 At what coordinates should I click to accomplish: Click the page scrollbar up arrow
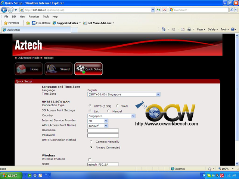[x=237, y=36]
